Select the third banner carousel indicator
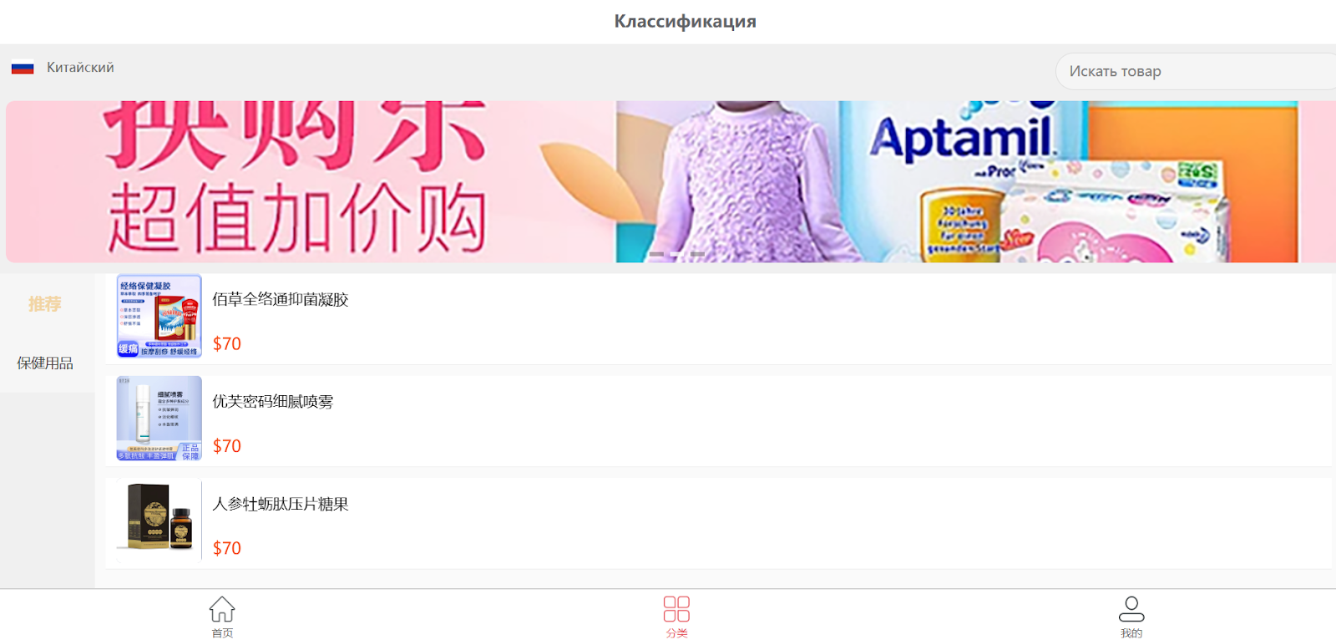 [x=698, y=254]
